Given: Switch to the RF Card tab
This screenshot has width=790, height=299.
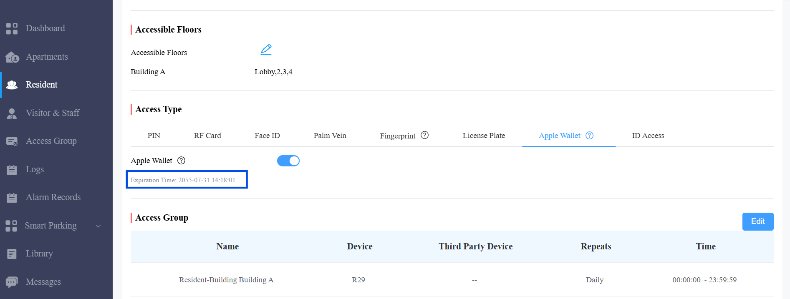Looking at the screenshot, I should click(x=207, y=136).
